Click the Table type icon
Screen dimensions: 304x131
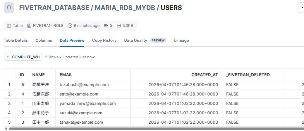pos(9,26)
